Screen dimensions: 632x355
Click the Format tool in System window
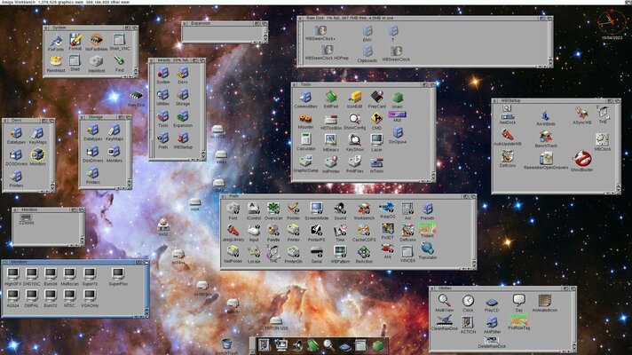pyautogui.click(x=75, y=39)
